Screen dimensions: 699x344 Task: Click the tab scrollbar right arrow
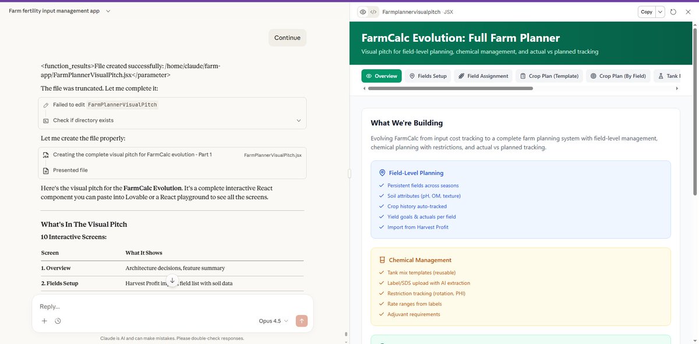pyautogui.click(x=677, y=88)
